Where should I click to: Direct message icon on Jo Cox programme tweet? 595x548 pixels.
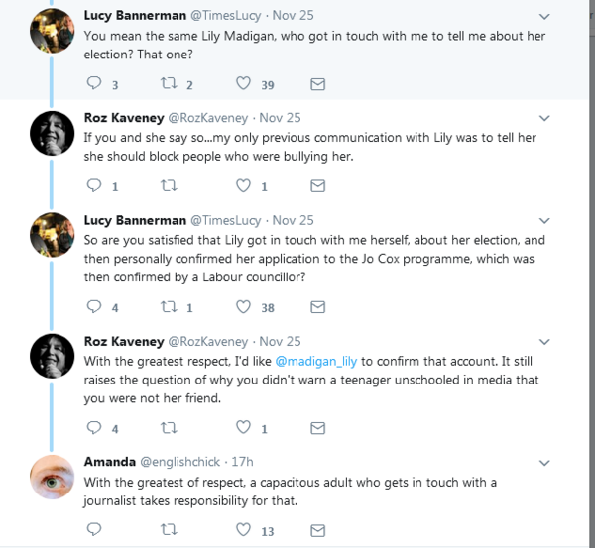[317, 307]
